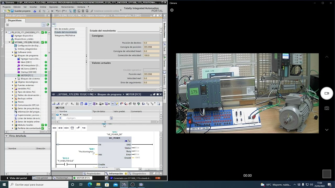Go to Vista del portal
335x188 pixels.
(18, 178)
